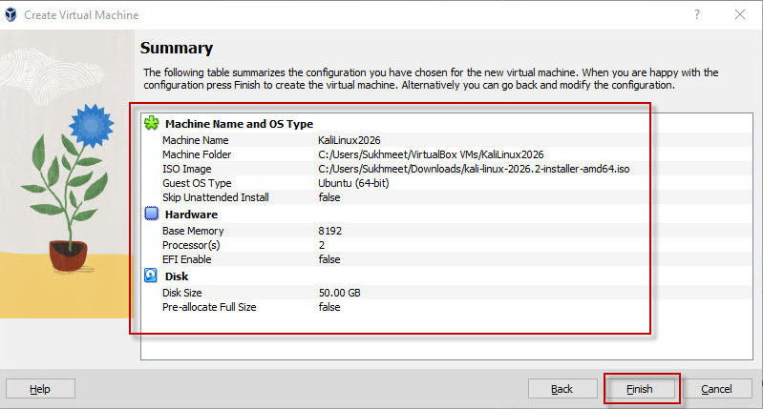The height and width of the screenshot is (409, 763).
Task: Click the false value for Pre-allocate Full Size
Action: click(329, 307)
